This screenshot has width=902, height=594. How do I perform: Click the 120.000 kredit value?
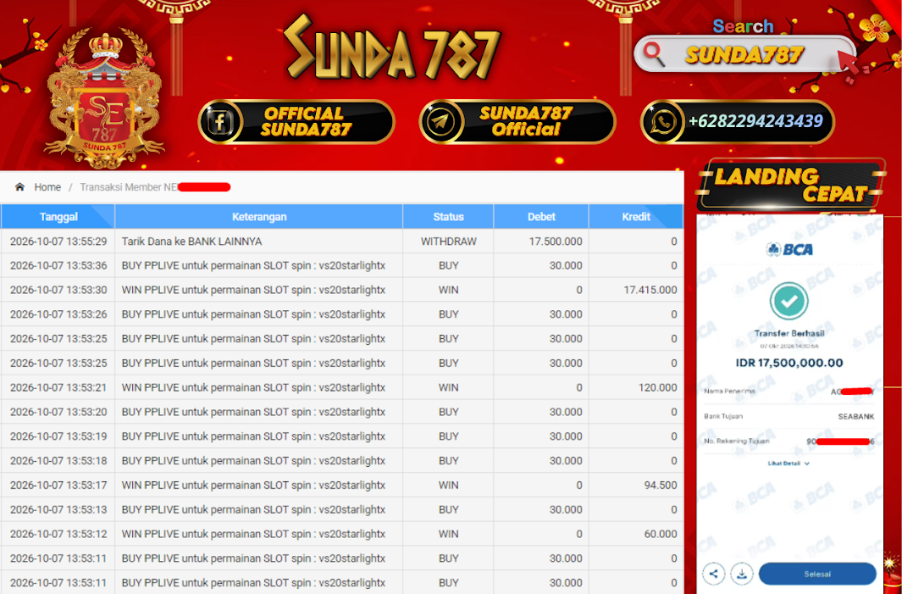point(657,387)
